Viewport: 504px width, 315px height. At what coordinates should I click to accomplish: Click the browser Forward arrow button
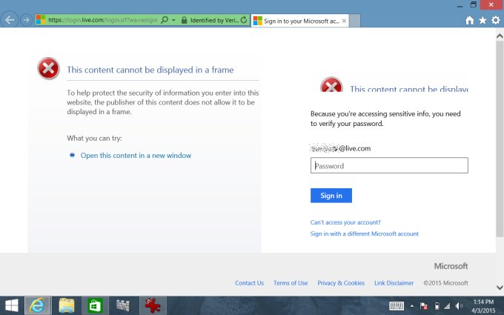27,20
